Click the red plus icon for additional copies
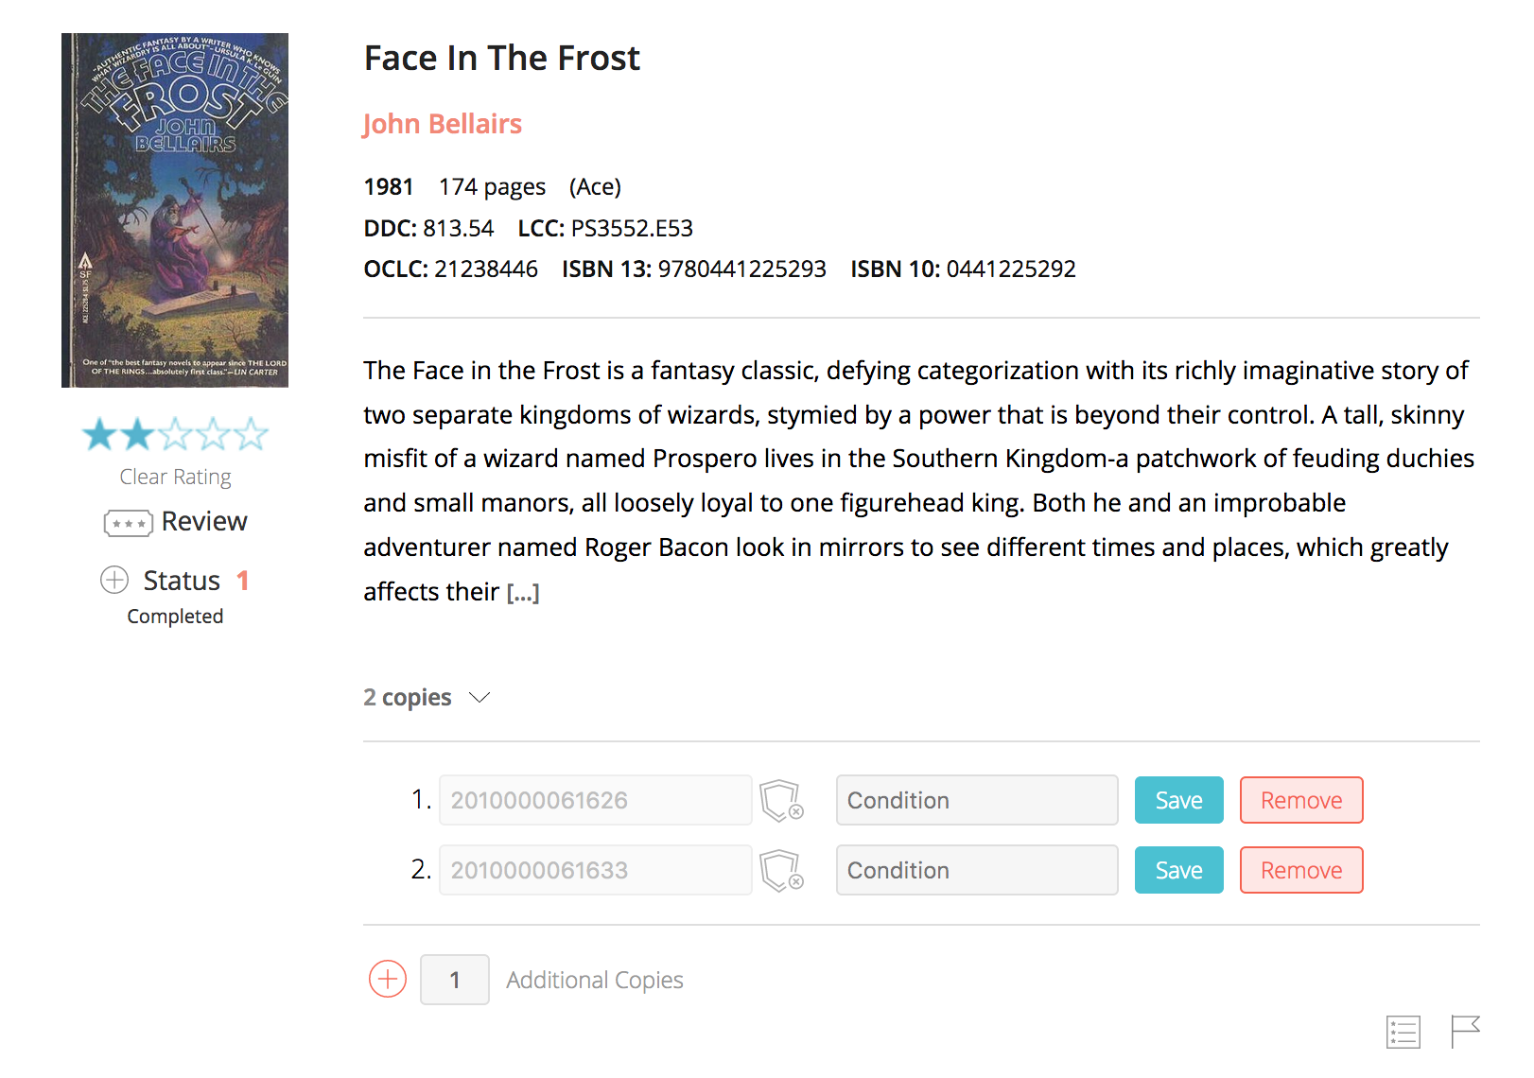Viewport: 1534px width, 1078px height. (388, 980)
